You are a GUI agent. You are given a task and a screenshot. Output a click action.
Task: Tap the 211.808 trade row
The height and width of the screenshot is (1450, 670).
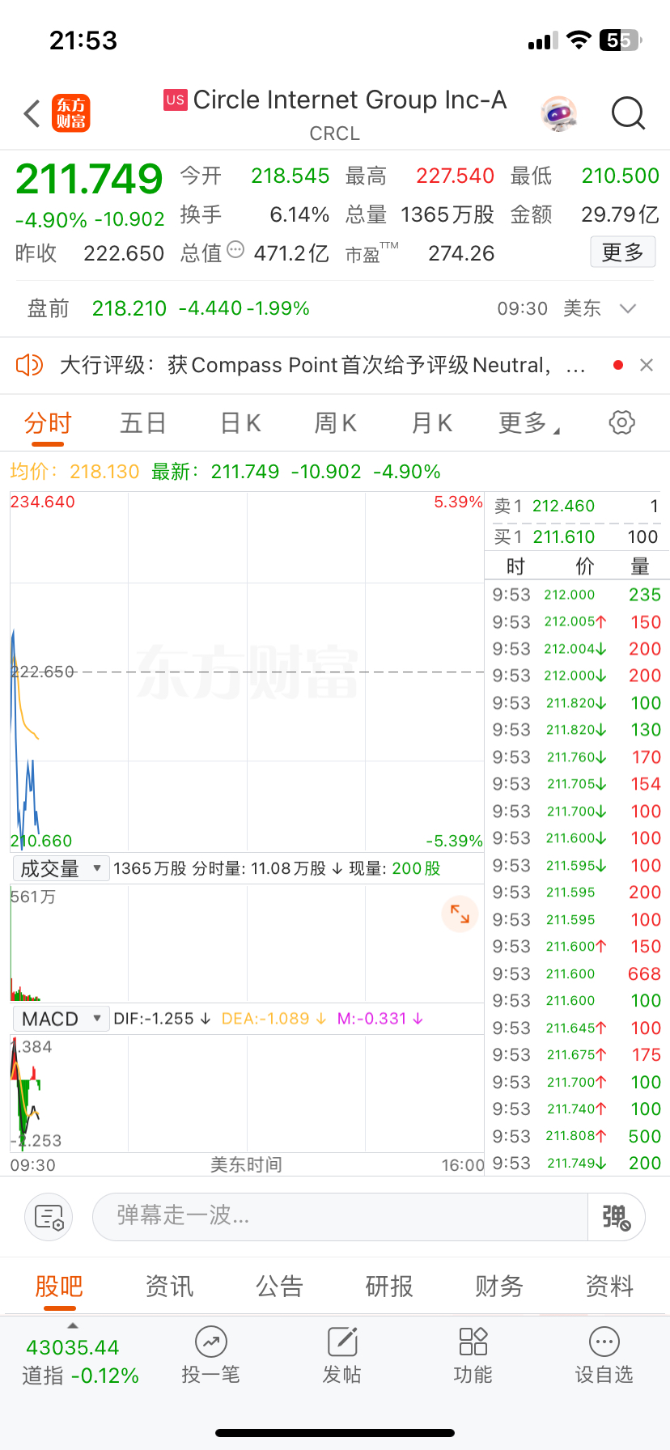click(576, 1136)
